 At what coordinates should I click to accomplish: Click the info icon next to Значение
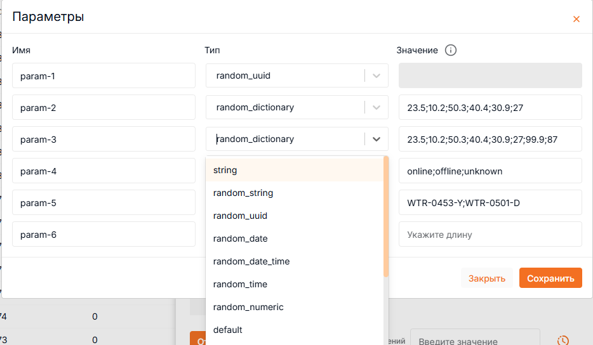click(451, 50)
